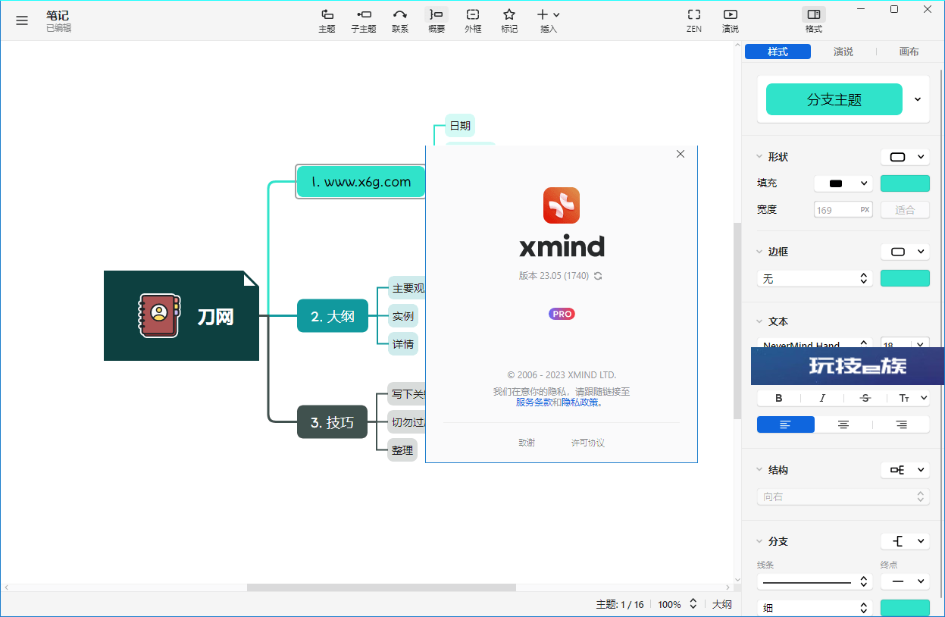Screen dimensions: 945x617
Task: Start 演说 pitch mode
Action: (x=731, y=20)
